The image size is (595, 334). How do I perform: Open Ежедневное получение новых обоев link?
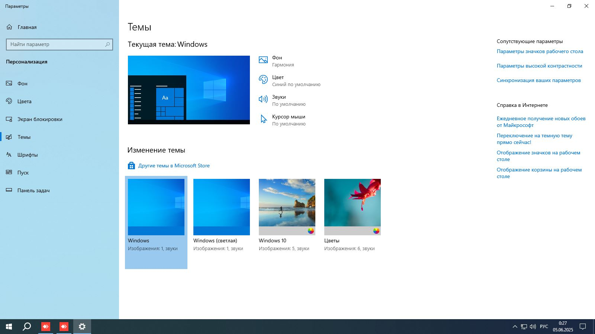pyautogui.click(x=541, y=122)
